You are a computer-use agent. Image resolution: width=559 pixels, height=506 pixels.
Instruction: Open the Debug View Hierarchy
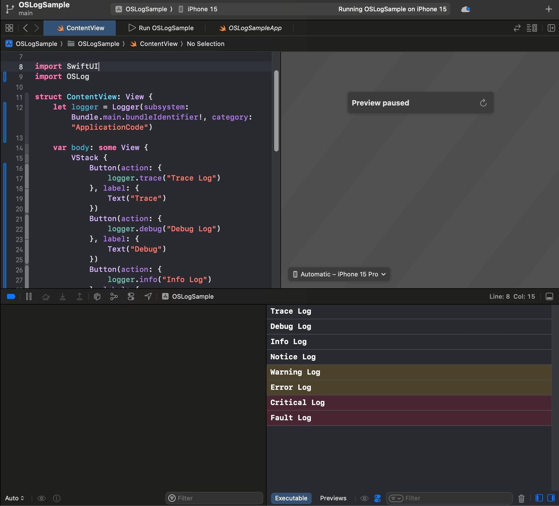[97, 296]
